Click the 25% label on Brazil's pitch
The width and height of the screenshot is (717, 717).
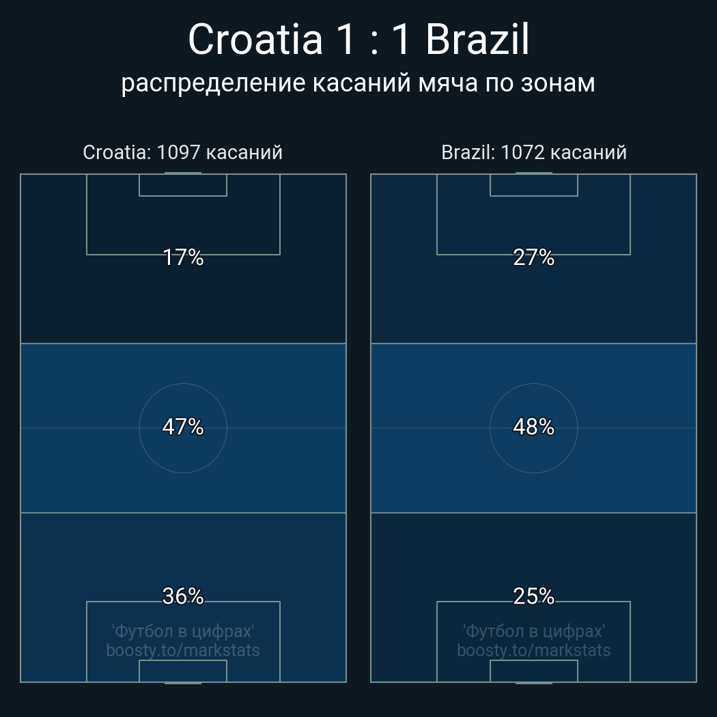coord(534,596)
